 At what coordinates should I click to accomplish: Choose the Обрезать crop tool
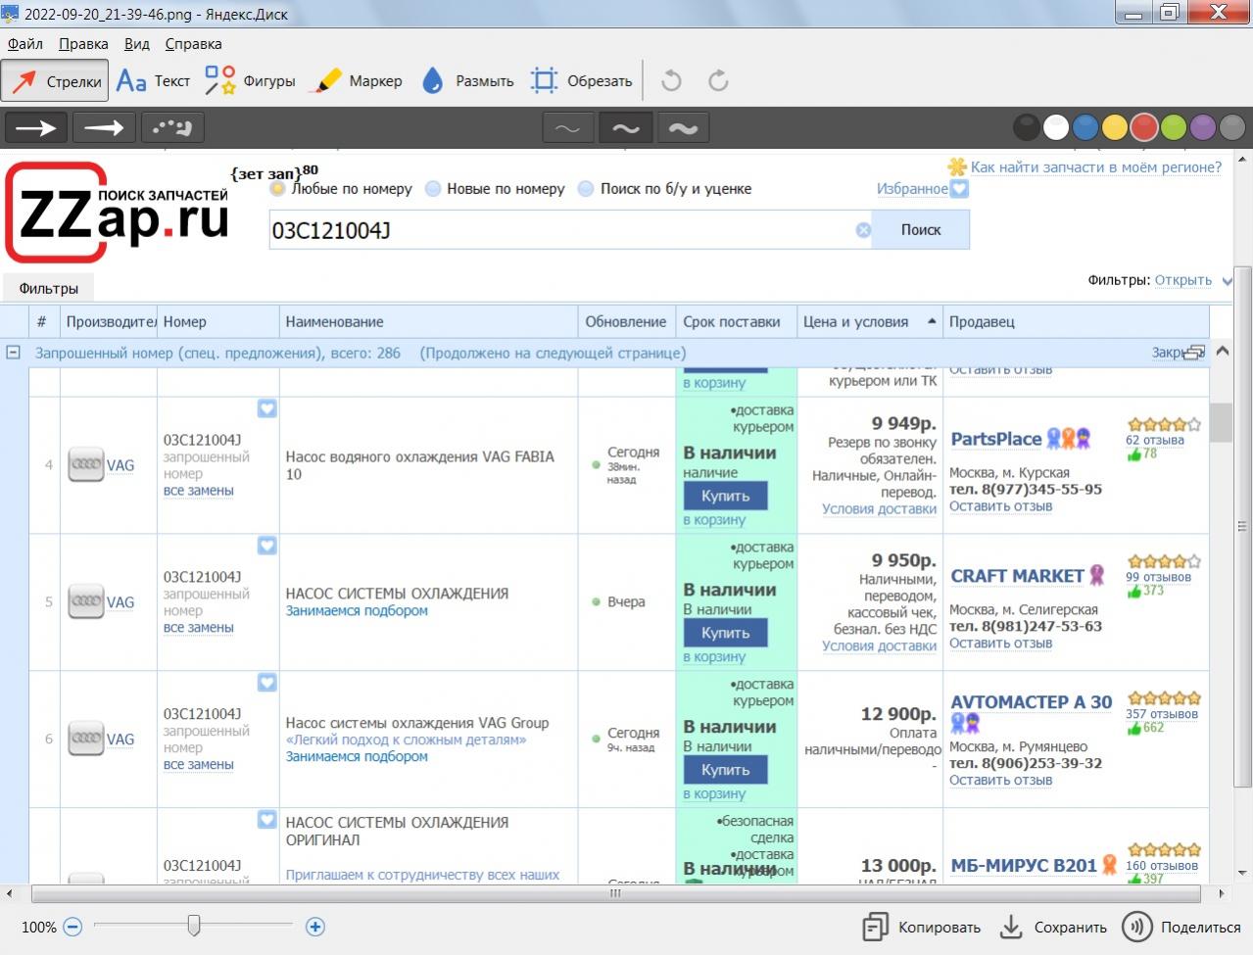(581, 81)
